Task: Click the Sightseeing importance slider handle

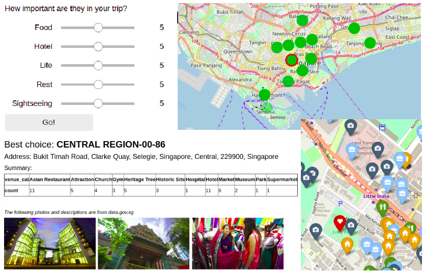Action: [98, 103]
